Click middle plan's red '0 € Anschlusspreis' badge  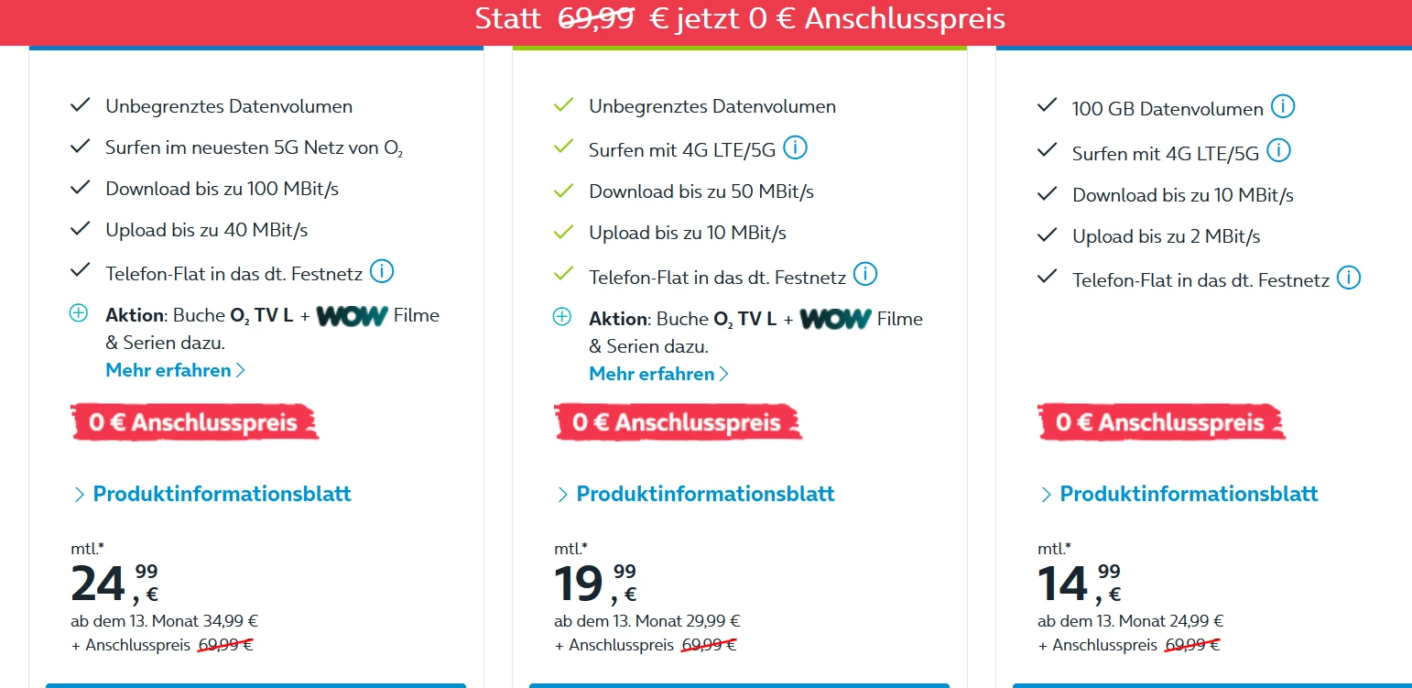coord(678,422)
